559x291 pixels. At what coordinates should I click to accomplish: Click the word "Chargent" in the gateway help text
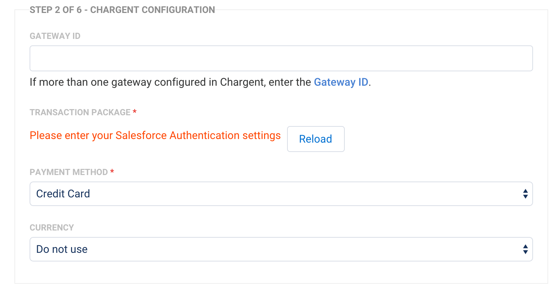(x=243, y=82)
